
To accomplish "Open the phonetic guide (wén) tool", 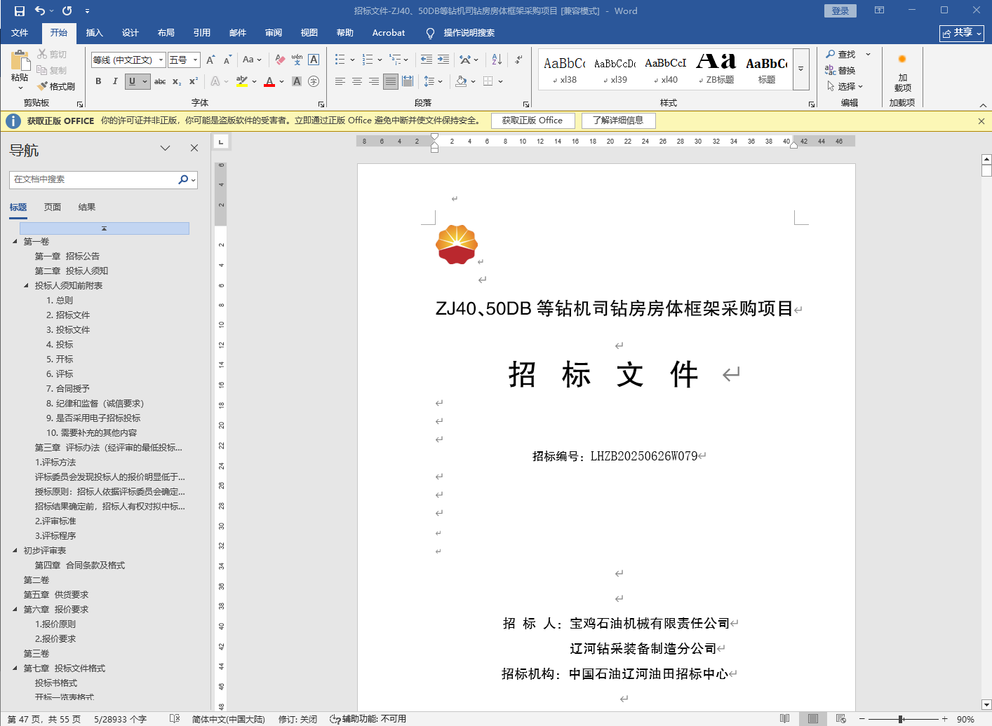I will tap(297, 60).
